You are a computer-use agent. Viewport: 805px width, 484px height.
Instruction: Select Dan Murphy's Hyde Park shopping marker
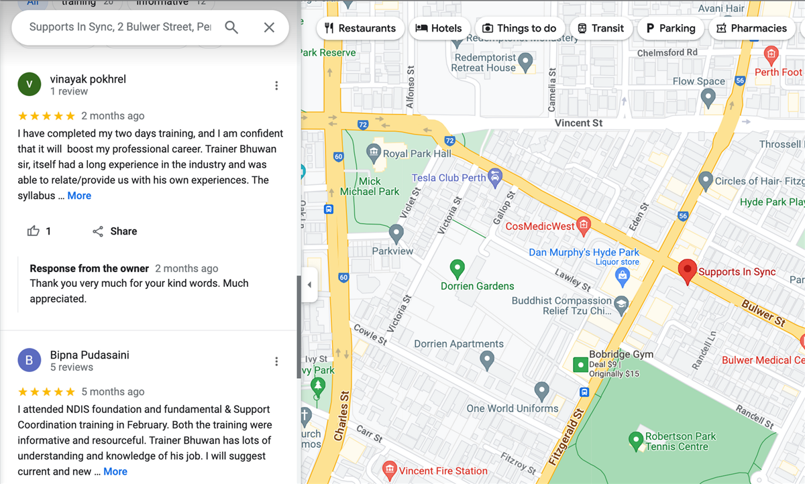(623, 276)
